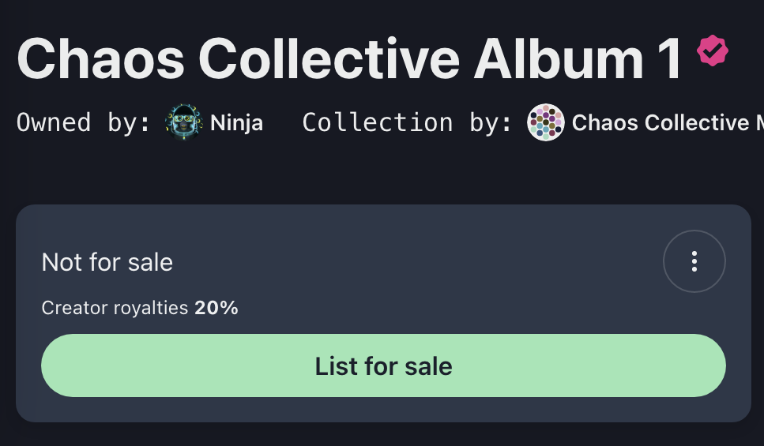
Task: Click the bold 20% royalty value
Action: pyautogui.click(x=216, y=308)
